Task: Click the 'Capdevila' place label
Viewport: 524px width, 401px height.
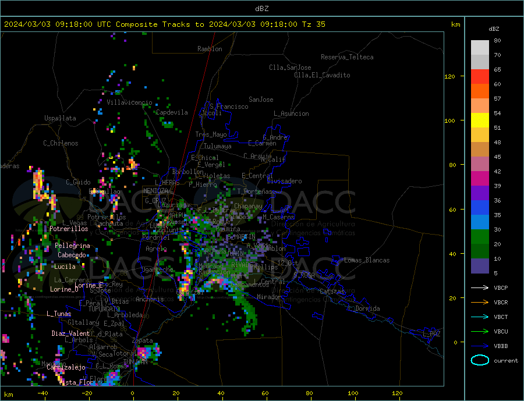Action: pos(172,112)
